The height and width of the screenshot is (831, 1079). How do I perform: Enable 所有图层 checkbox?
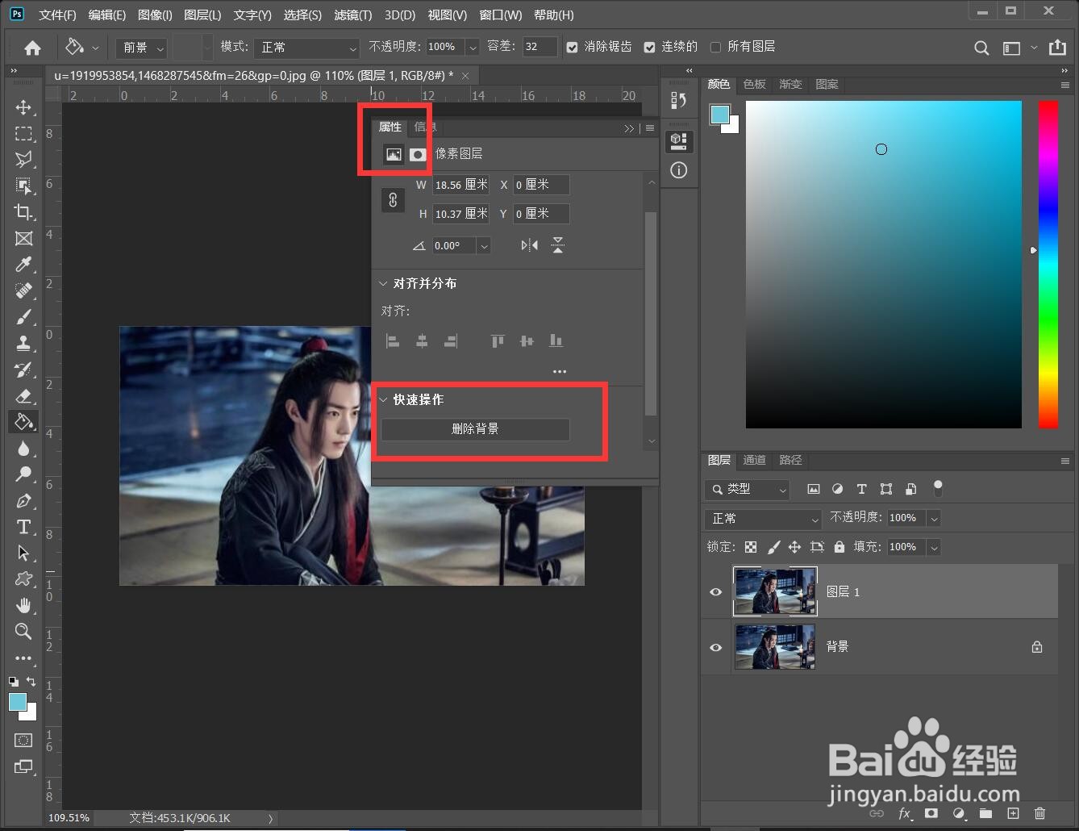click(x=715, y=48)
